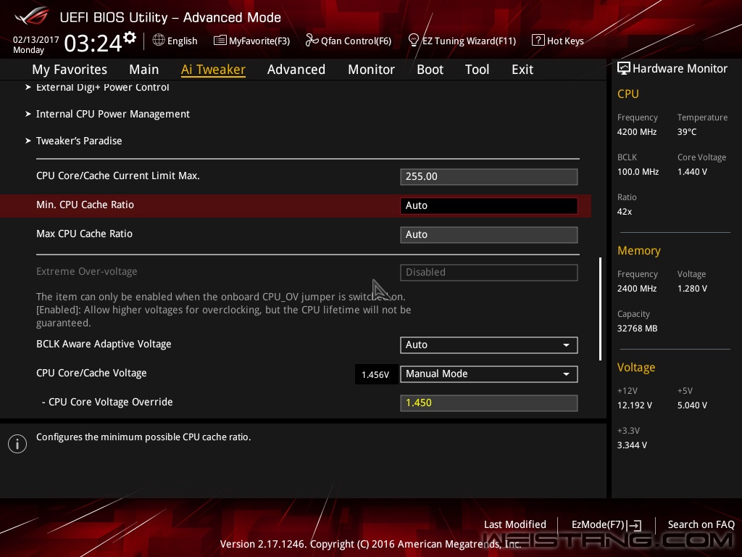Click the Hardware Monitor heading

pyautogui.click(x=680, y=69)
